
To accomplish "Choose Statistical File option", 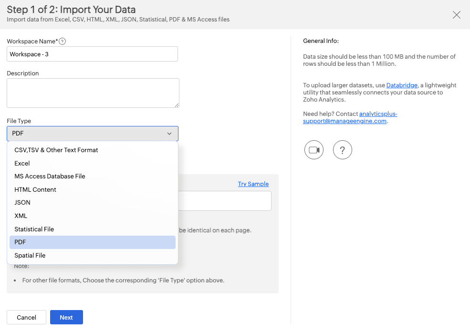I will coord(92,229).
